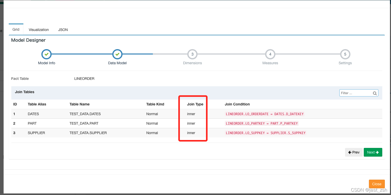Click the Join Tables section heading
The image size is (391, 195).
(25, 92)
